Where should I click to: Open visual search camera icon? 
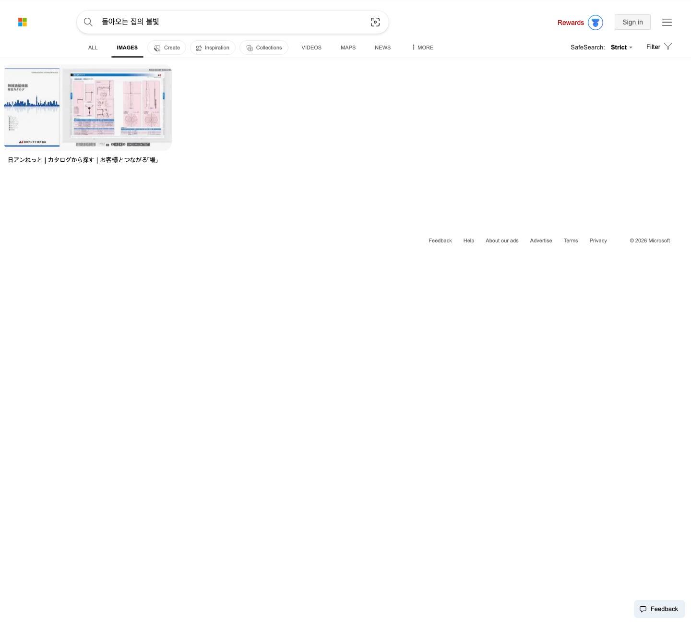click(x=375, y=22)
